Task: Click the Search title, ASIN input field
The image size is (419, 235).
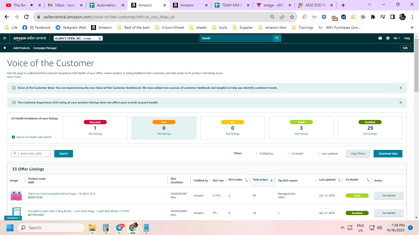Action: [x=34, y=154]
